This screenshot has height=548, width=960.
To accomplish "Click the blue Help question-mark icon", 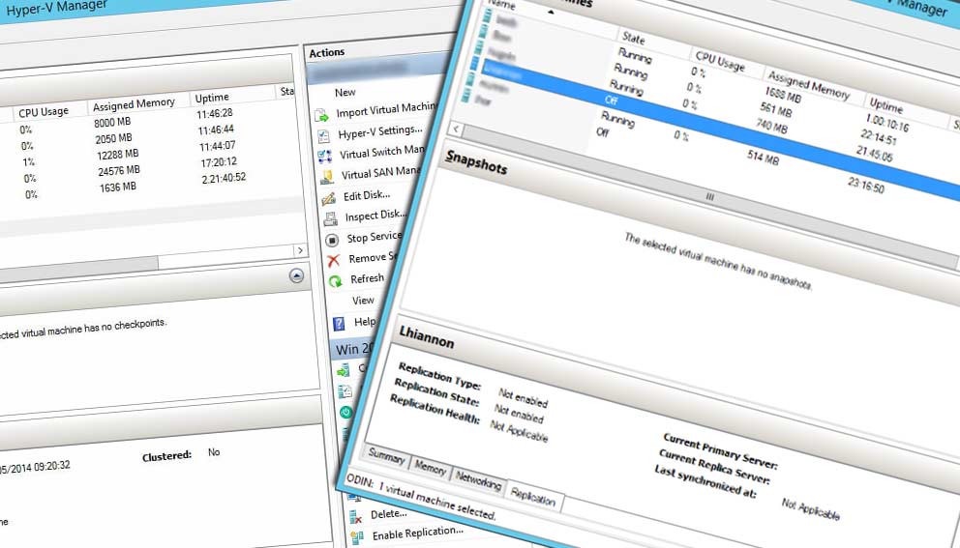I will pyautogui.click(x=339, y=324).
